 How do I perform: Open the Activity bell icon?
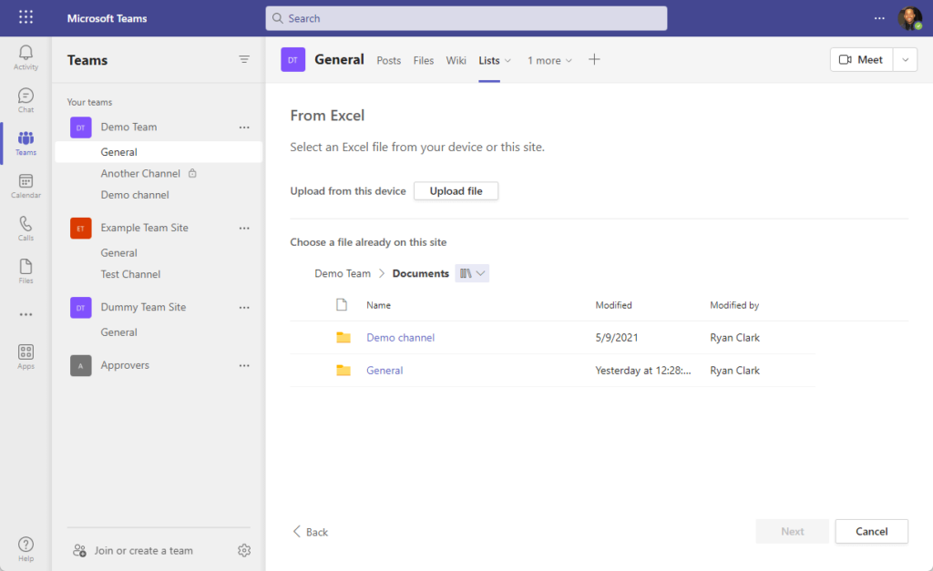coord(26,57)
